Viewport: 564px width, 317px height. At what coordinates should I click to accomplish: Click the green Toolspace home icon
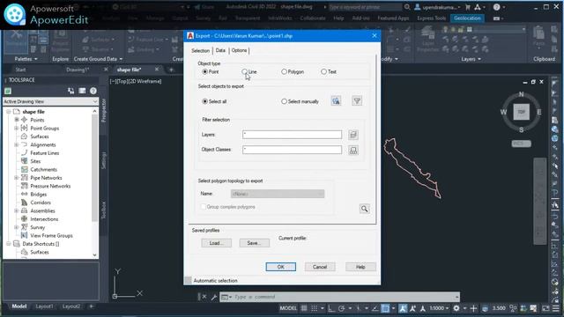coord(8,91)
